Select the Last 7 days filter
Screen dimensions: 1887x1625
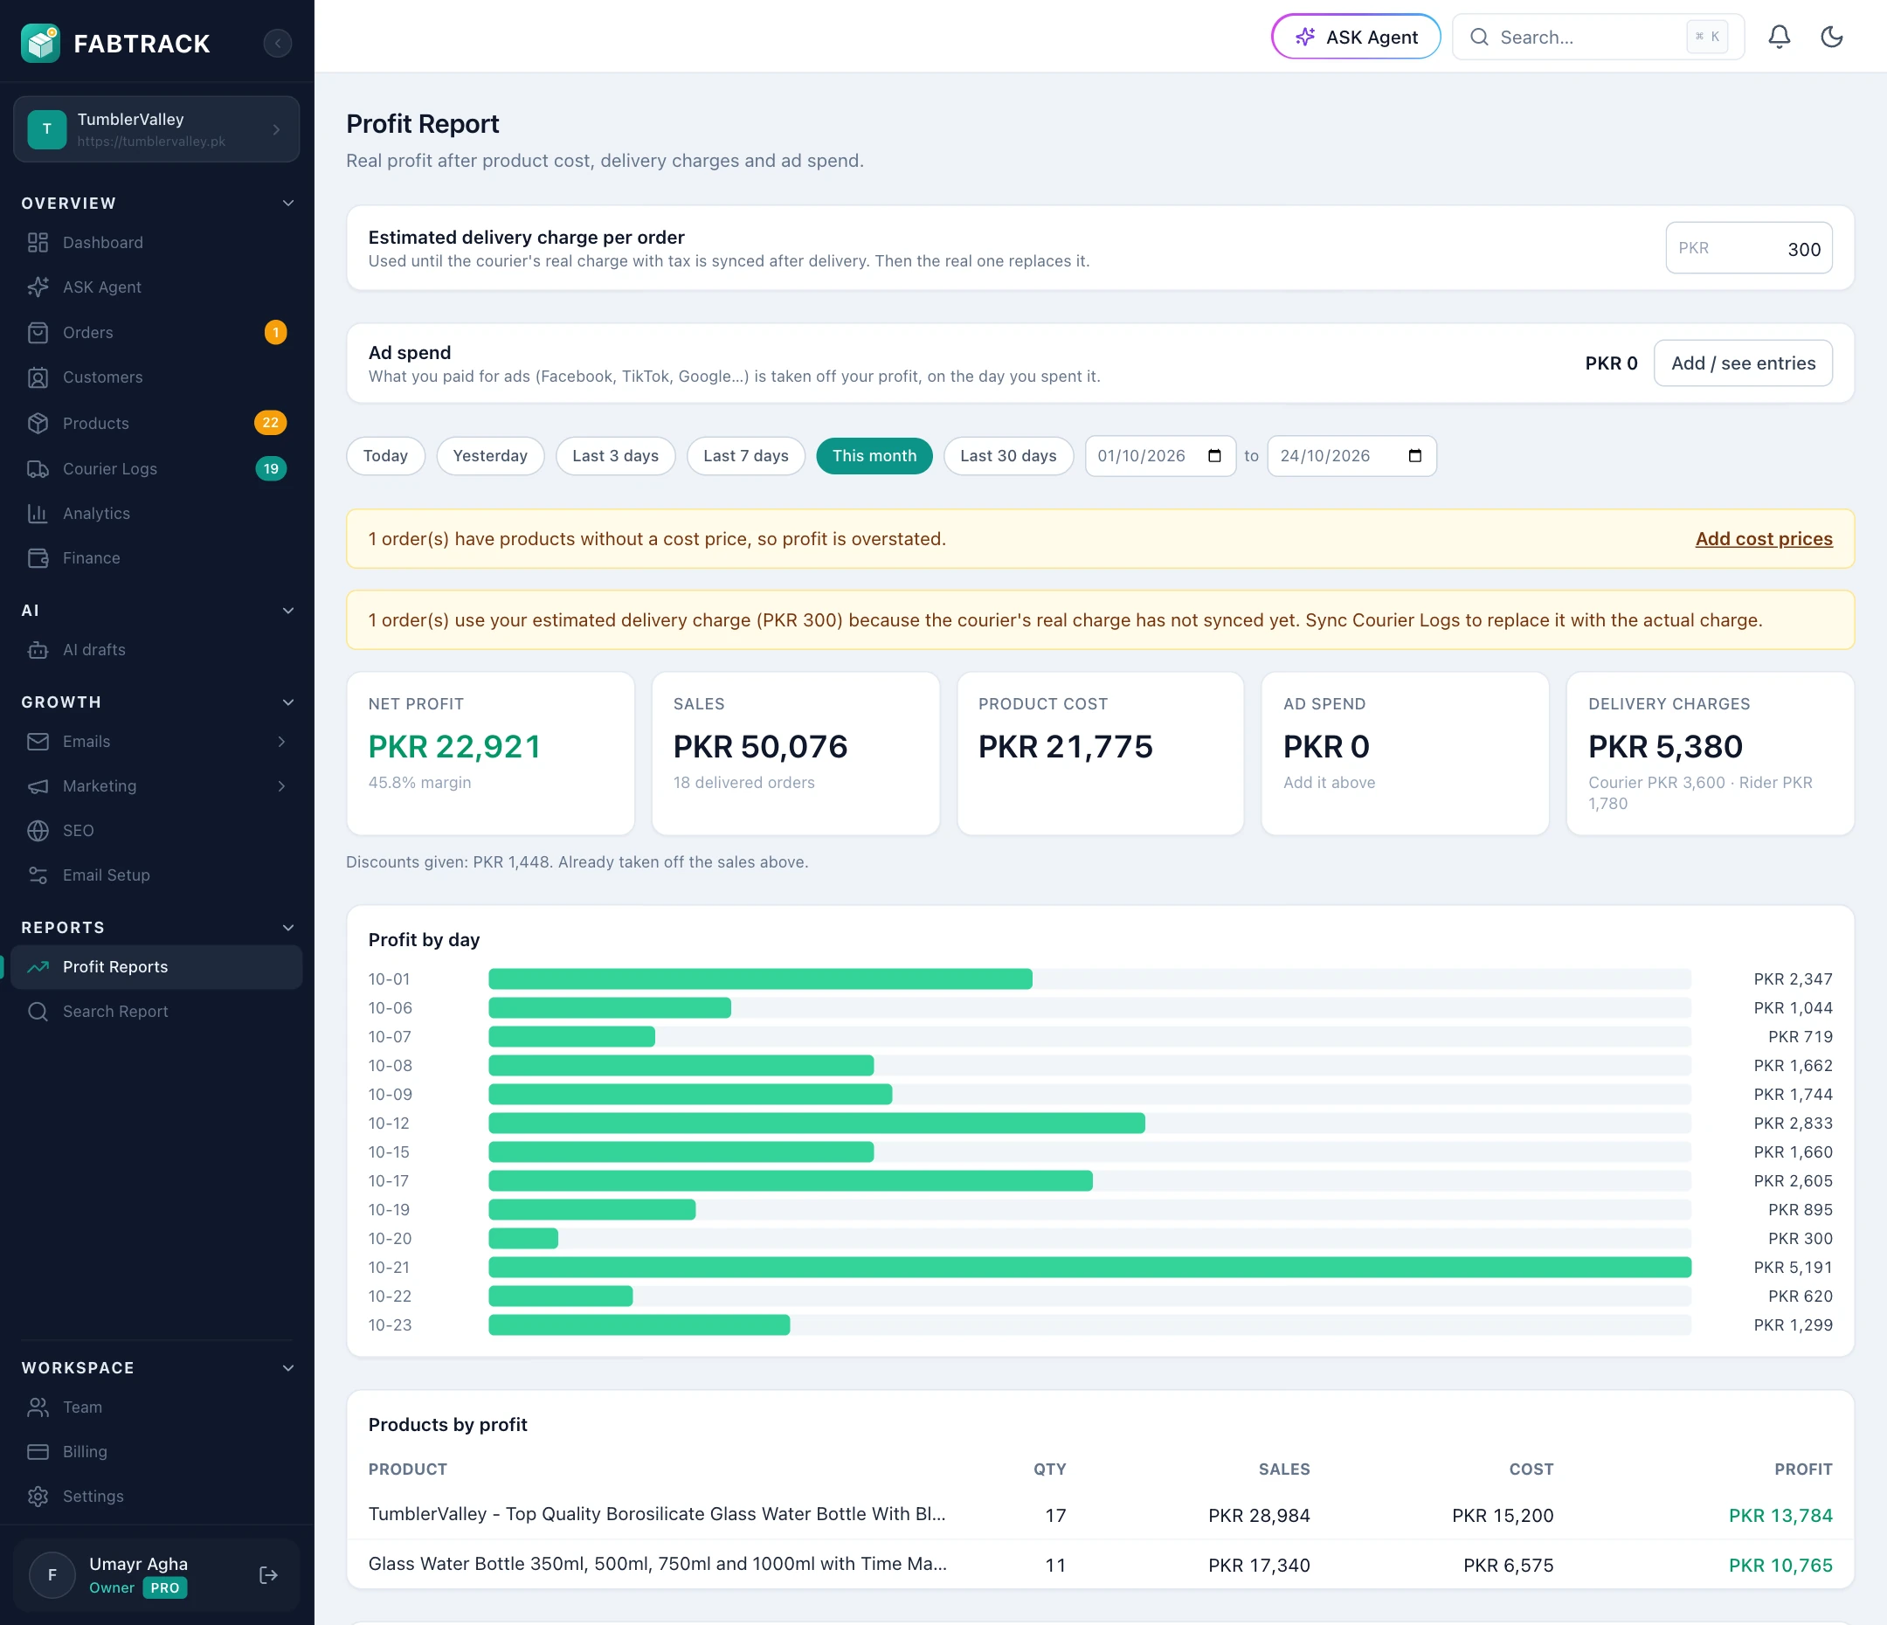tap(746, 455)
